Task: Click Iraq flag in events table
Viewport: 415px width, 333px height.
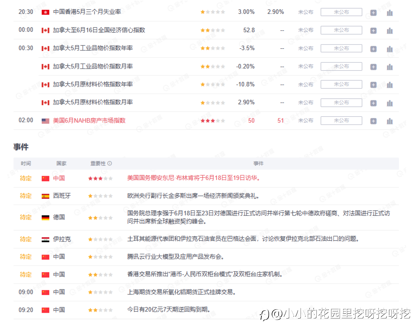Action: click(45, 239)
